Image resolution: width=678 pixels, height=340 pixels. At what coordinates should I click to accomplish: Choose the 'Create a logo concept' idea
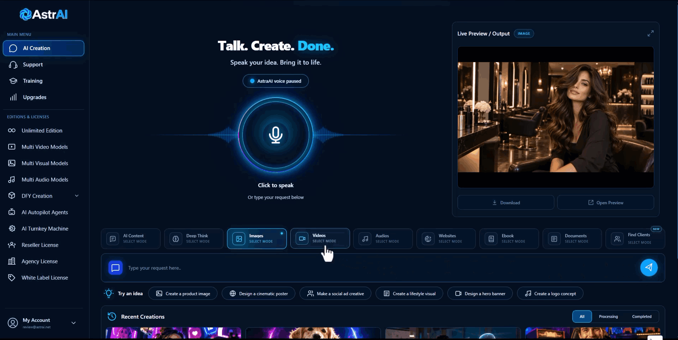[x=550, y=293]
